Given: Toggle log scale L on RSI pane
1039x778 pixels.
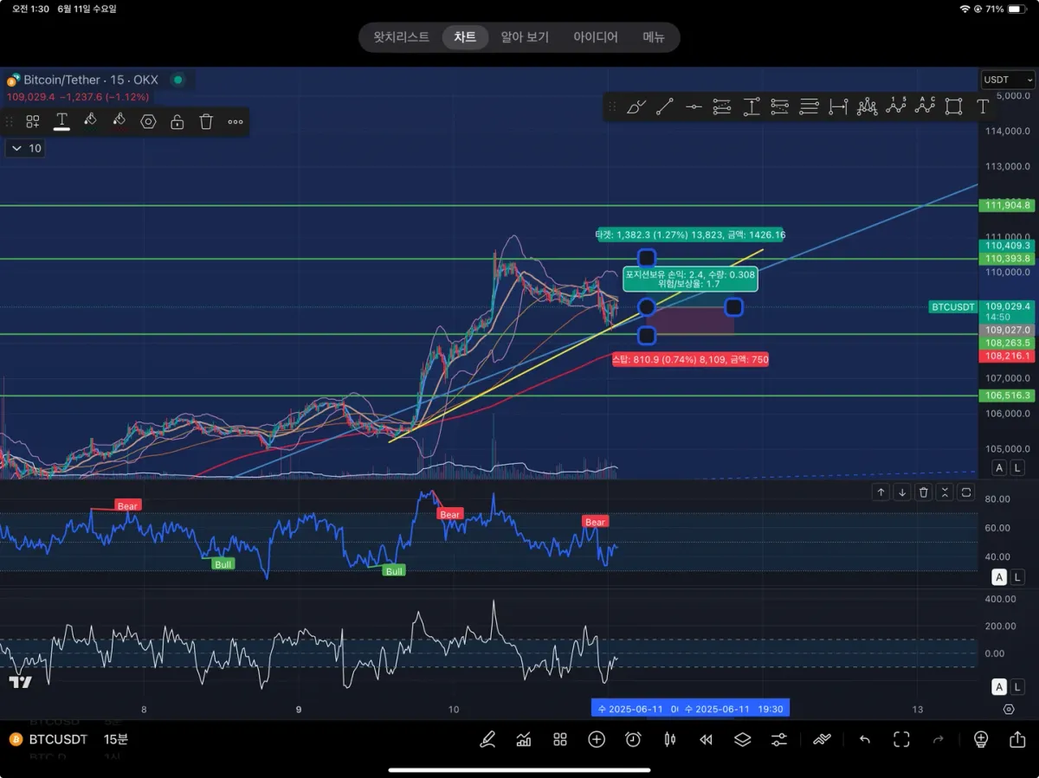Looking at the screenshot, I should [x=1017, y=577].
